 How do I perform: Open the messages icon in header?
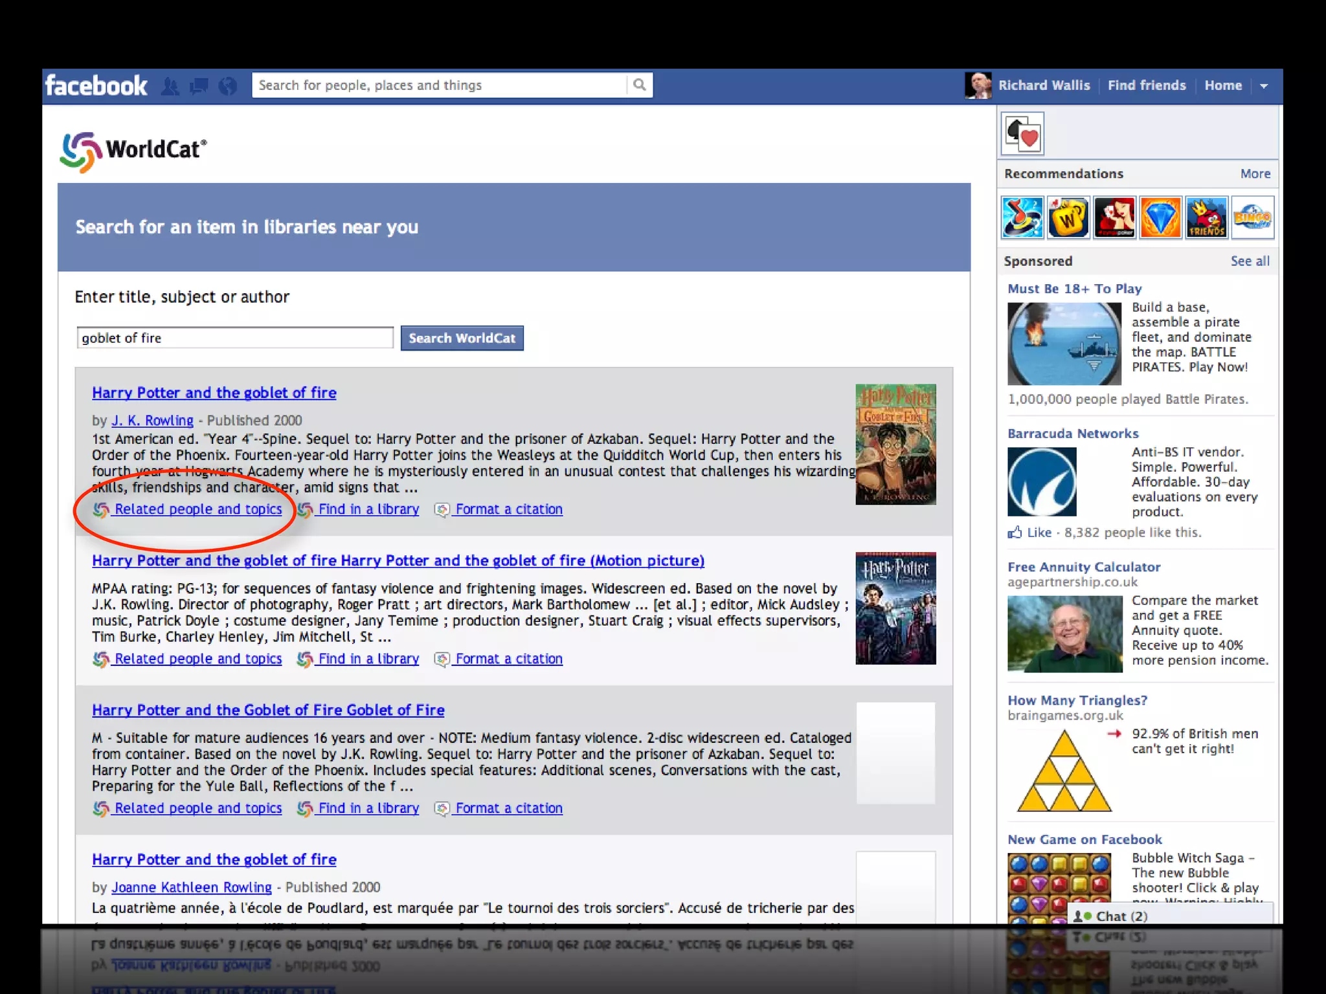click(199, 86)
